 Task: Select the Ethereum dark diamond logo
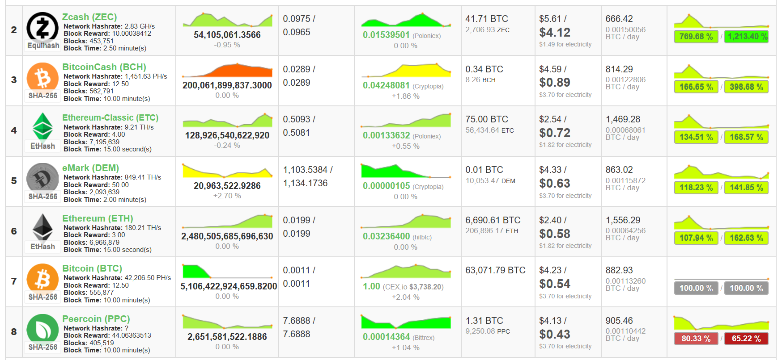(42, 227)
